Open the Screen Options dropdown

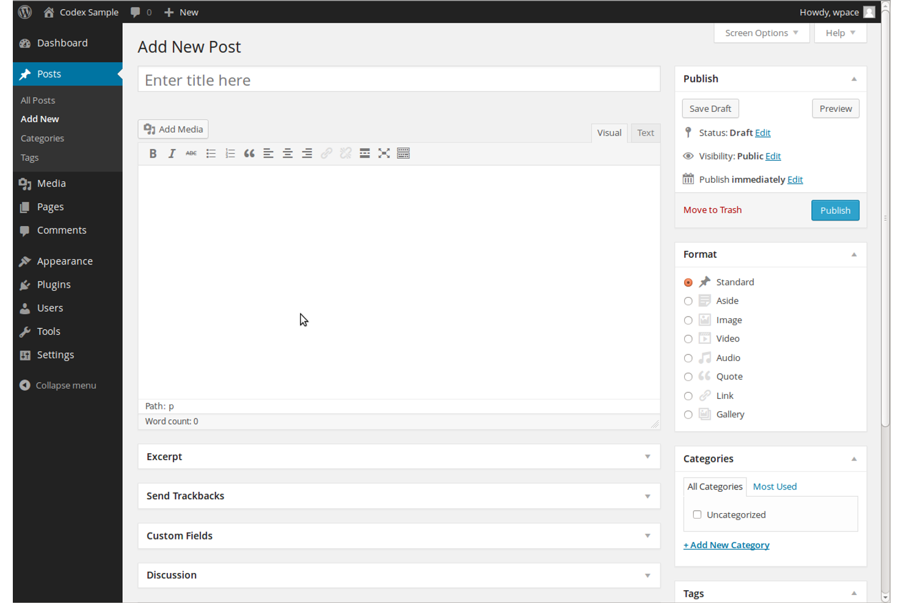coord(761,32)
